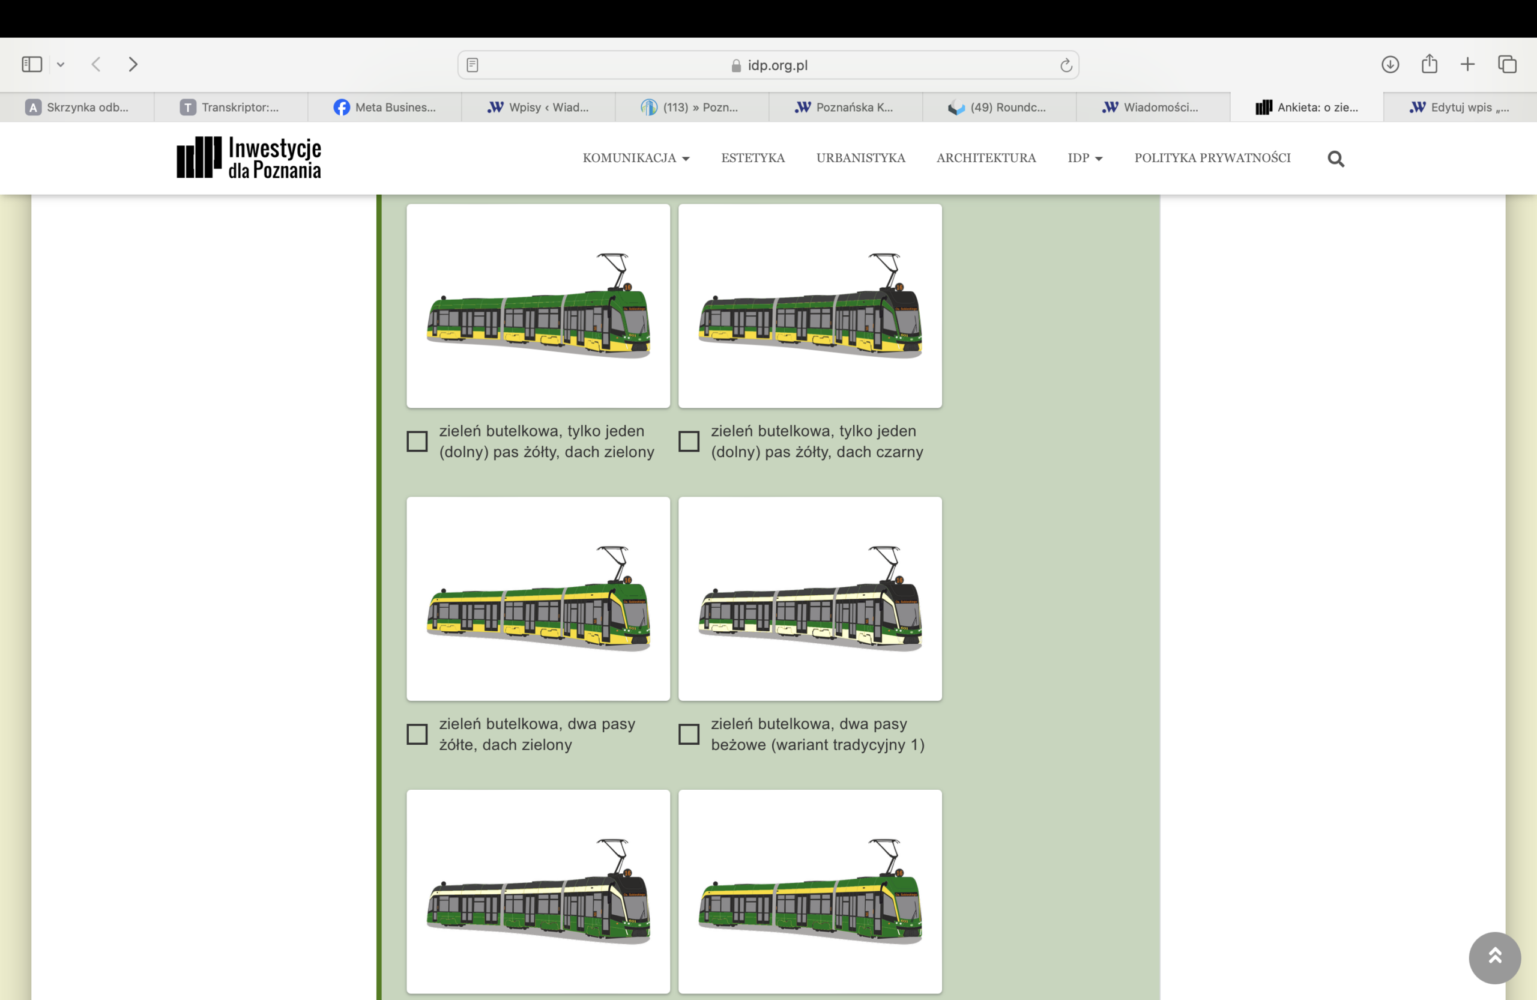This screenshot has width=1537, height=1000.
Task: Click the 'dwa pasy beżowe' tram image
Action: 810,599
